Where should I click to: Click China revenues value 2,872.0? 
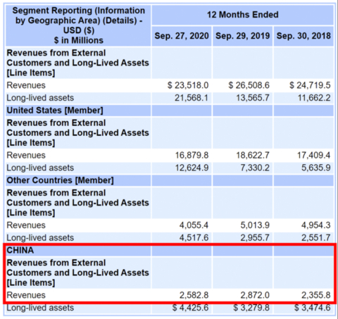click(255, 295)
